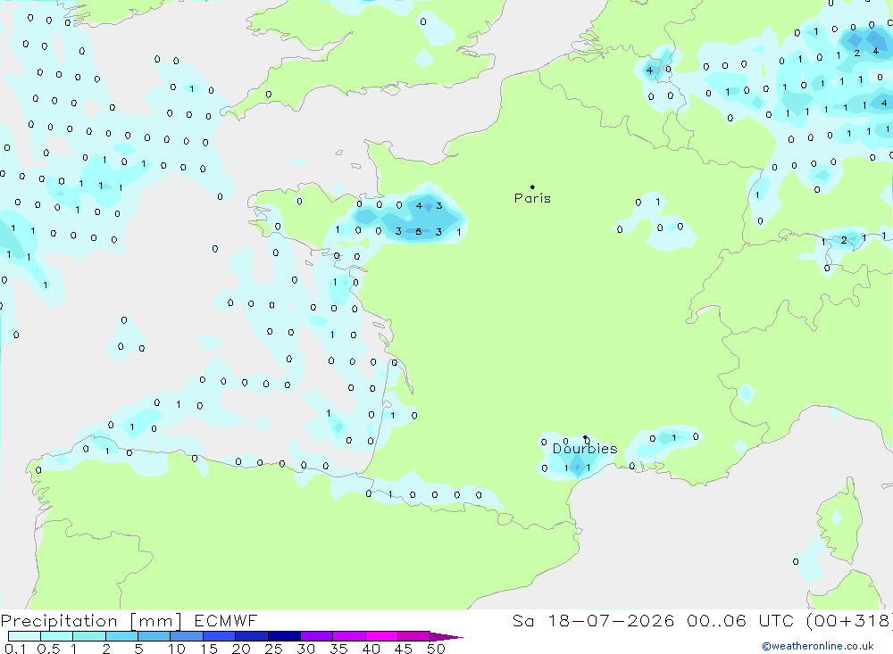Image resolution: width=893 pixels, height=654 pixels.
Task: Click the 'Precipitation [mm]' title text
Action: (91, 621)
